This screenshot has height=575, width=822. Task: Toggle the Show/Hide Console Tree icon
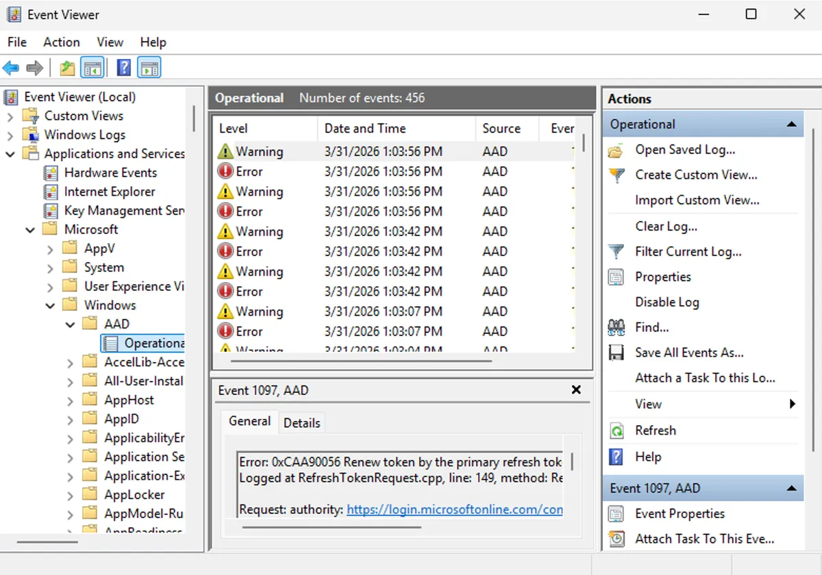coord(92,68)
